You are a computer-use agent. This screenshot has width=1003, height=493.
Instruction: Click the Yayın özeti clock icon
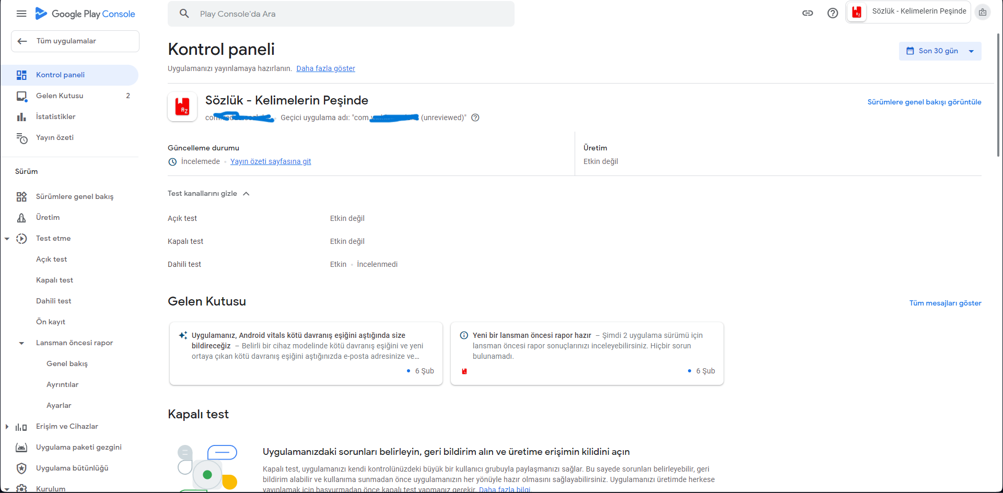pyautogui.click(x=21, y=138)
